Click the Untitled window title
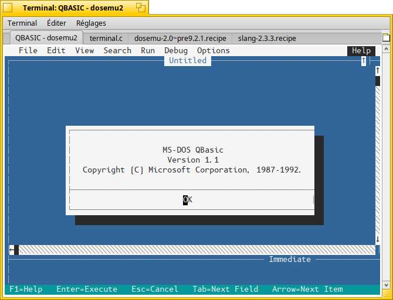The image size is (393, 300). click(x=188, y=61)
